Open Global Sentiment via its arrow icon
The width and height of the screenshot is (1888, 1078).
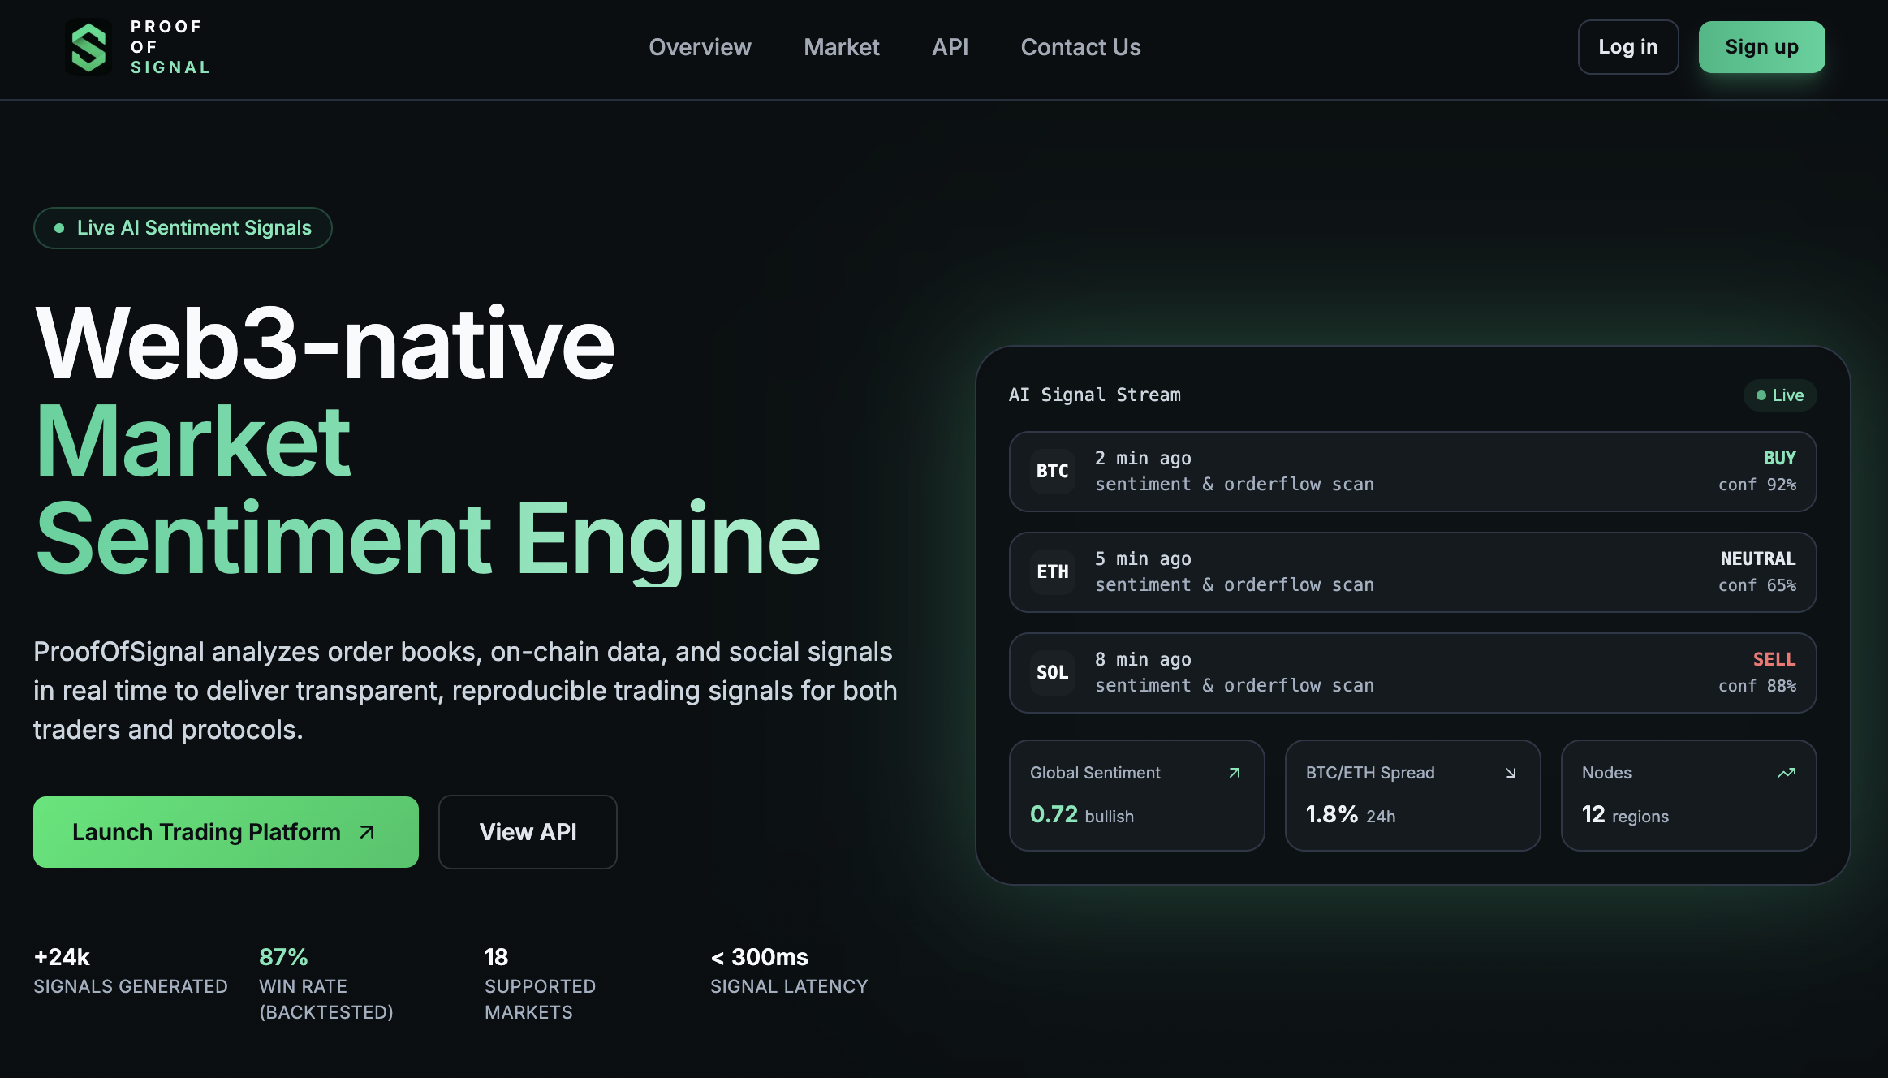1232,772
